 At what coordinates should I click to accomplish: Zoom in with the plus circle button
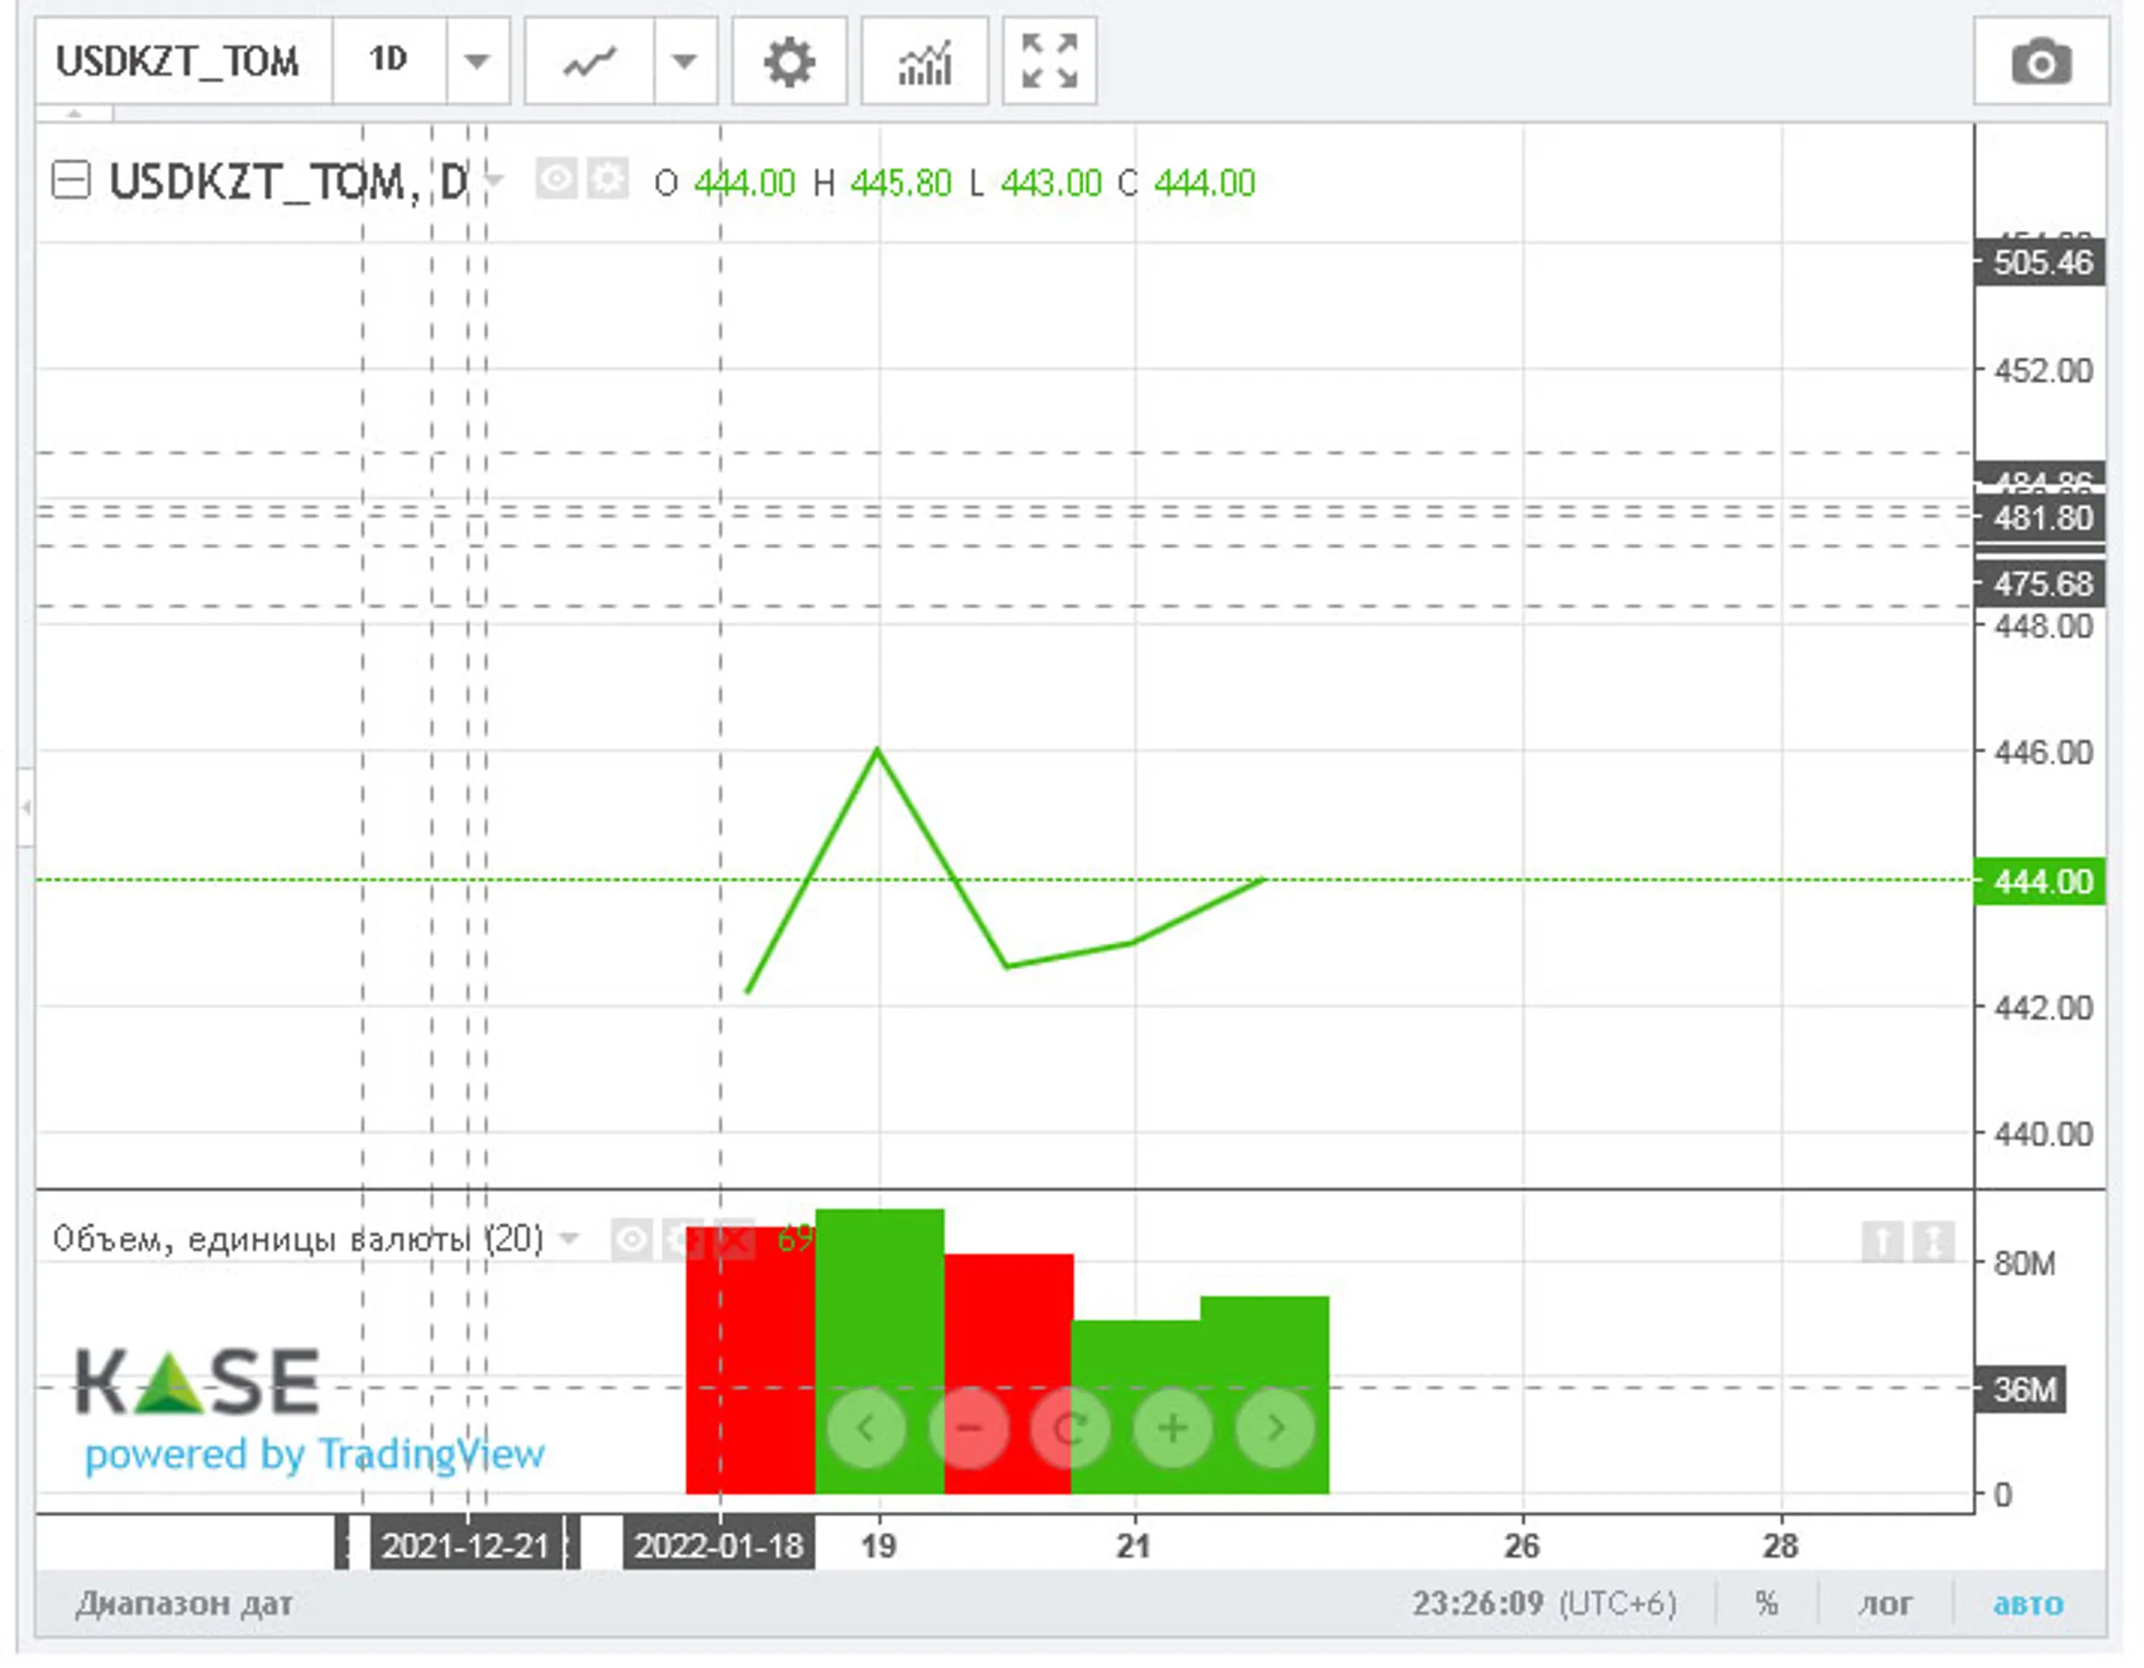(x=1172, y=1428)
